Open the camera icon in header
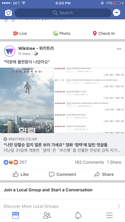125x222 pixels. [9, 13]
